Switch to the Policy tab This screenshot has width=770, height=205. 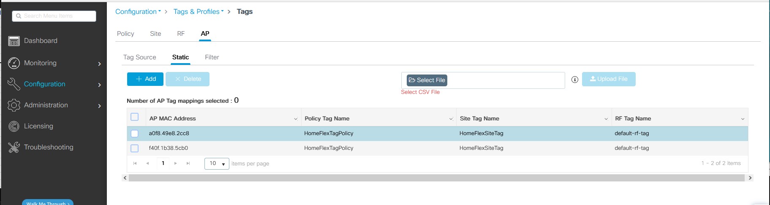point(125,34)
